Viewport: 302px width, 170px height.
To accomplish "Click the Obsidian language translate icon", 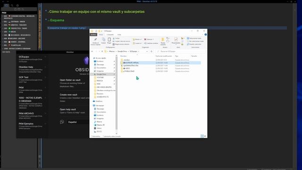I will point(62,122).
